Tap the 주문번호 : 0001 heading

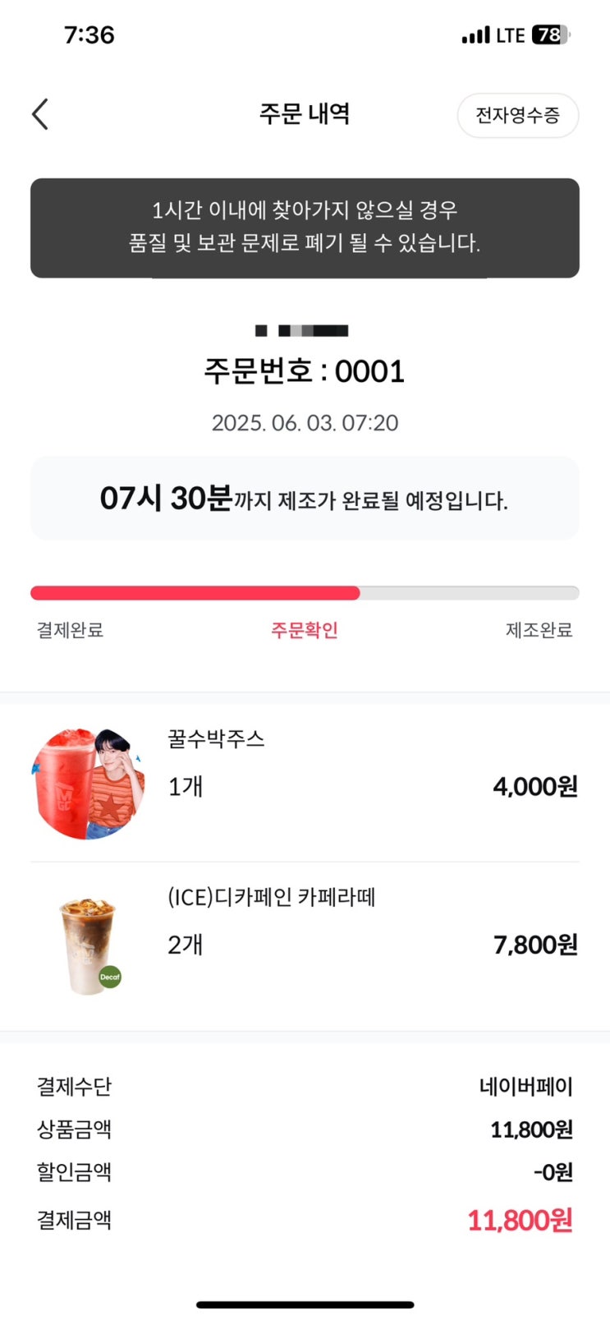305,371
